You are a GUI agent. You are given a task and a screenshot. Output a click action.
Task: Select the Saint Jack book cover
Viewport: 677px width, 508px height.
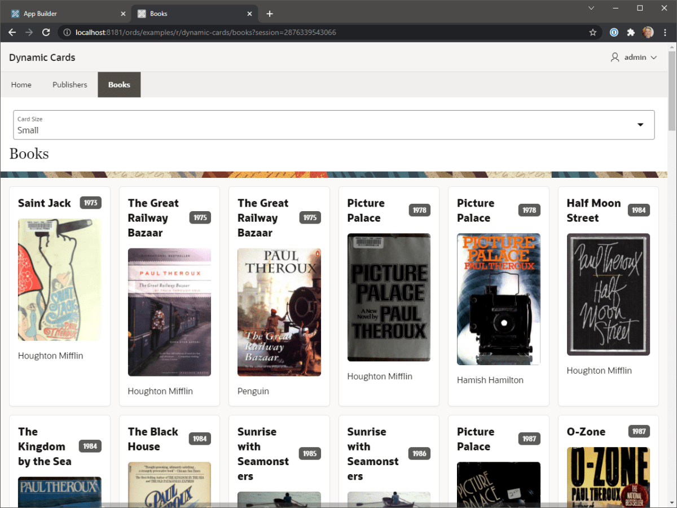pos(59,279)
